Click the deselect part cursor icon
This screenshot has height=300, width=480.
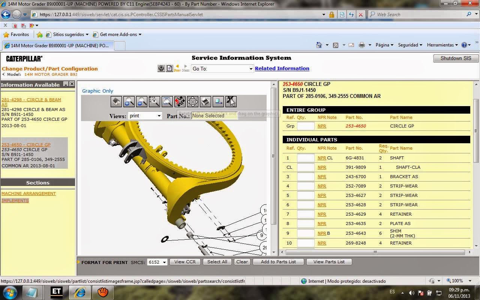coord(231,101)
